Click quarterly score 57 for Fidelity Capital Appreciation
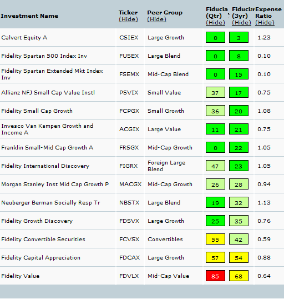The height and width of the screenshot is (299, 284). pyautogui.click(x=215, y=257)
